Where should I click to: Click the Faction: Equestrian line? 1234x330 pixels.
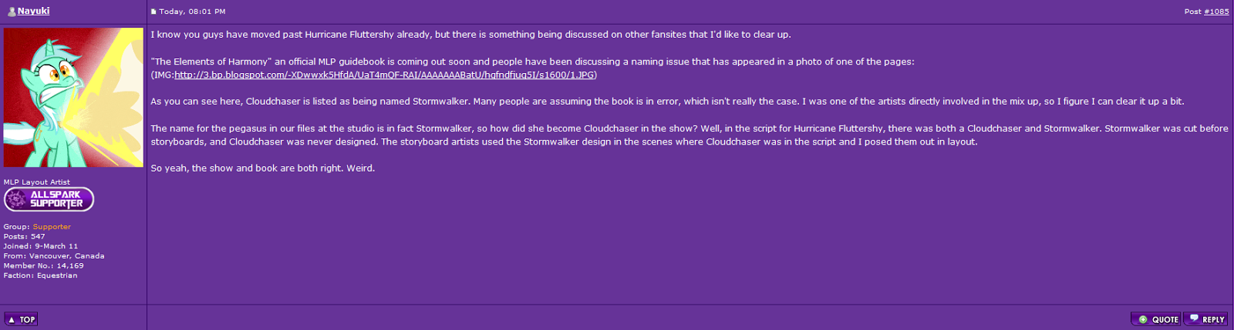[40, 275]
